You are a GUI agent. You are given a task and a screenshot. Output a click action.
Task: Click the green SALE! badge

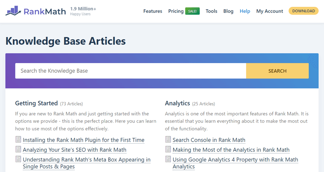point(192,11)
